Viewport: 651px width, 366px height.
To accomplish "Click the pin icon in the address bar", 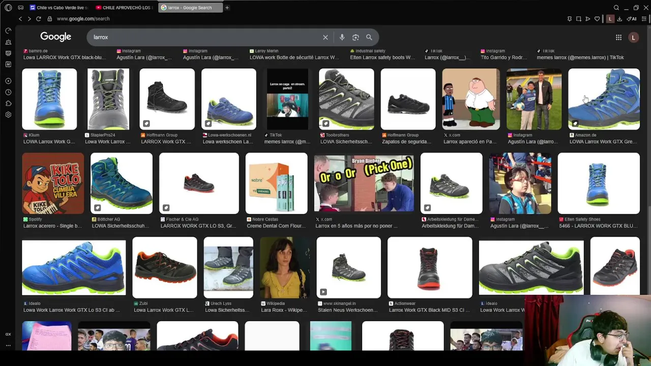I will tap(570, 19).
